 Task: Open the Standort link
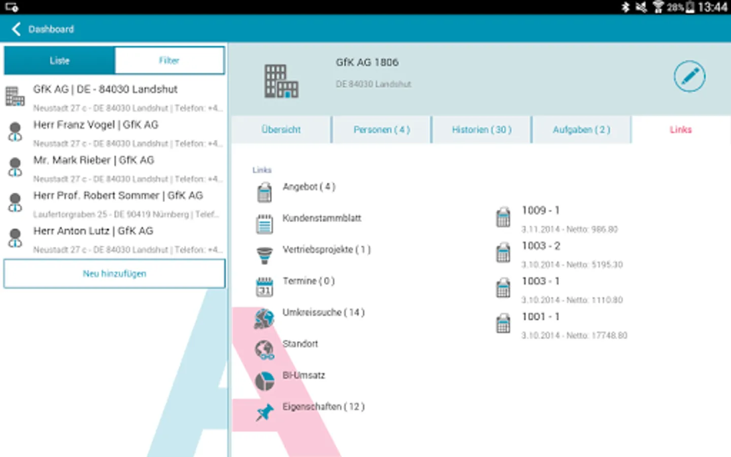pyautogui.click(x=300, y=344)
